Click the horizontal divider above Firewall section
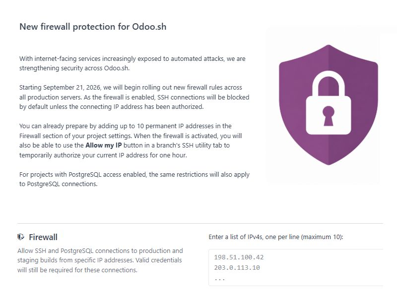The width and height of the screenshot is (397, 297). point(200,223)
